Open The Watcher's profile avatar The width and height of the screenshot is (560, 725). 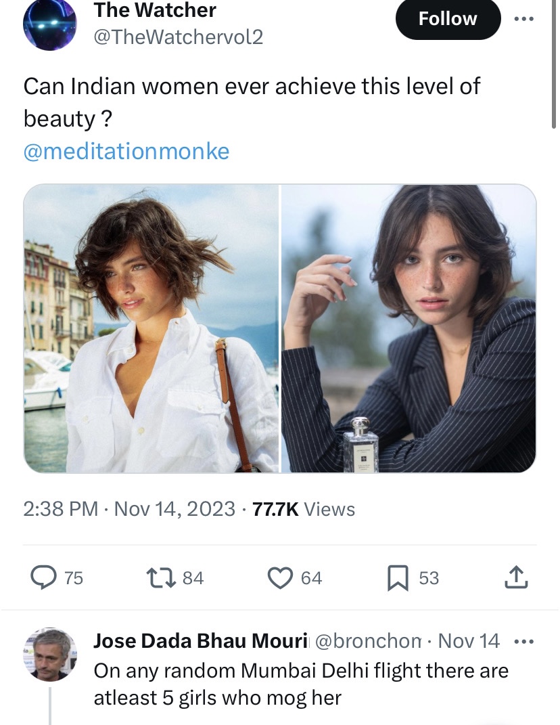(x=49, y=24)
